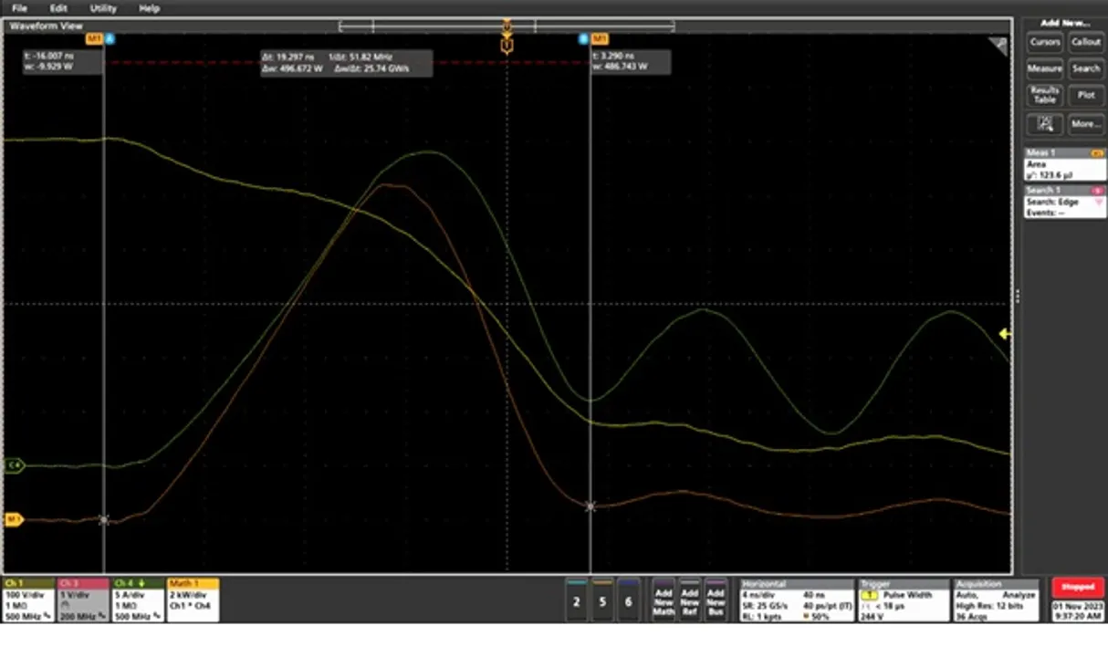Click the zoom box icon button
The height and width of the screenshot is (657, 1108).
tap(1044, 124)
